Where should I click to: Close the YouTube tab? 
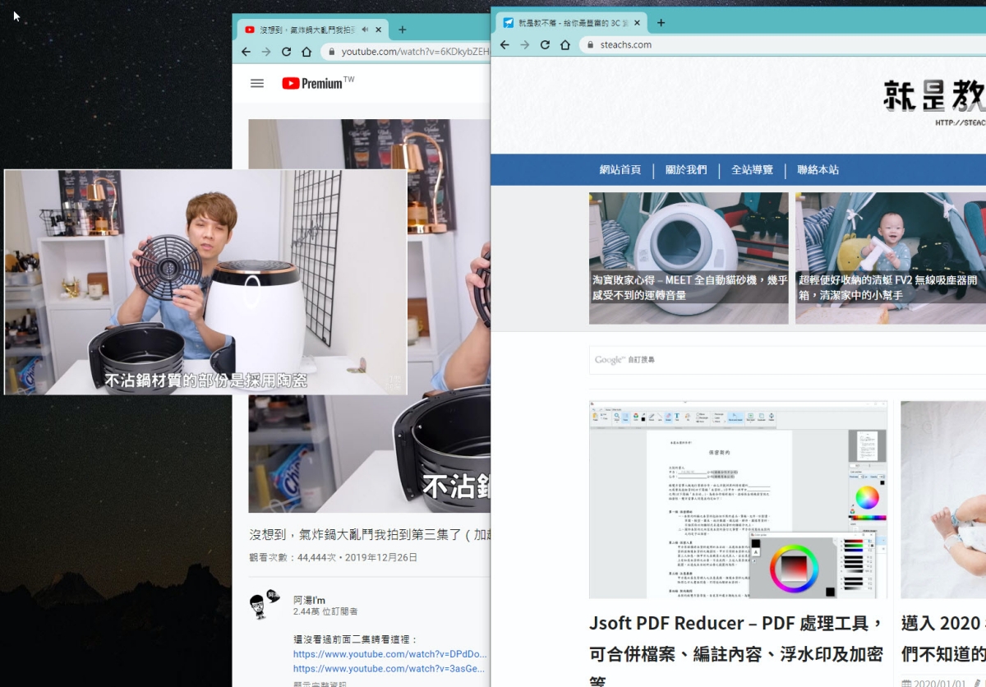pos(379,30)
